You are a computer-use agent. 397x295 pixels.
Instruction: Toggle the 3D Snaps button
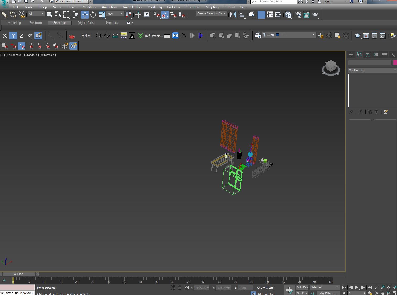(157, 14)
